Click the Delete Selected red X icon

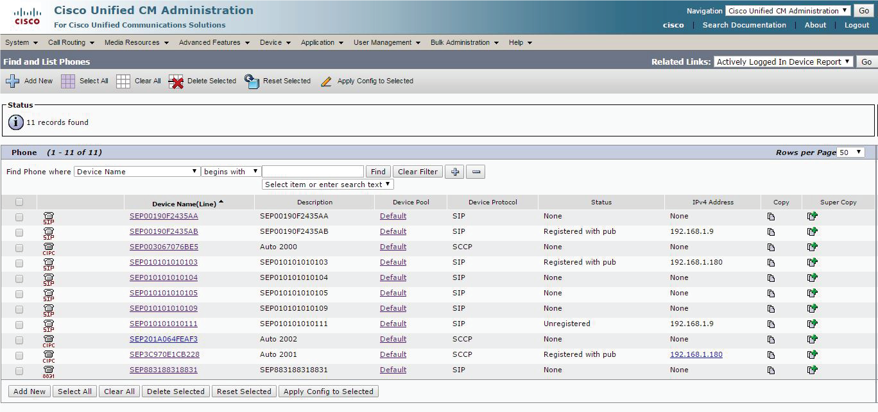tap(176, 81)
